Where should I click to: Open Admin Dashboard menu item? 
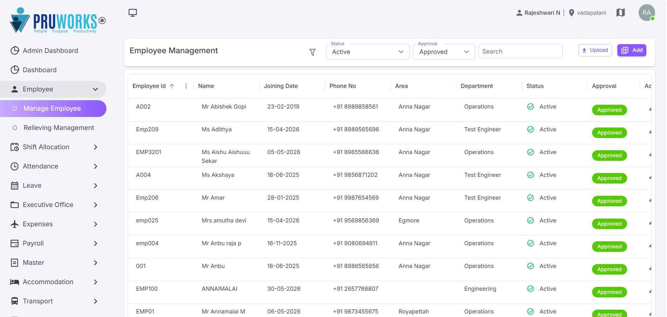[x=53, y=50]
